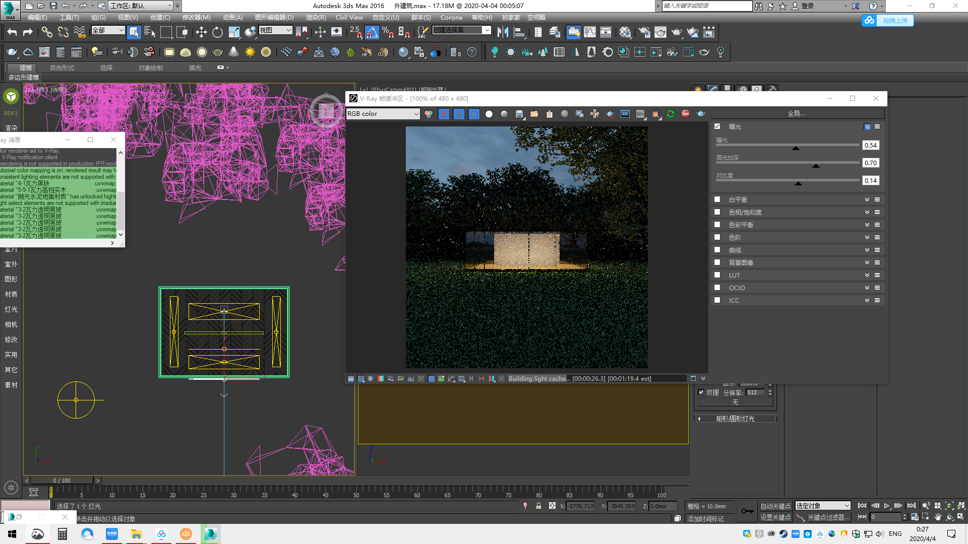The width and height of the screenshot is (968, 544).
Task: Adjust the 曝光 exposure slider
Action: (x=796, y=148)
